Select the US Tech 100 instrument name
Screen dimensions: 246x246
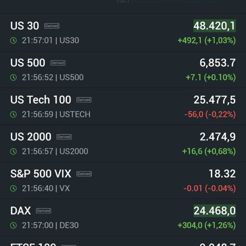pyautogui.click(x=41, y=100)
